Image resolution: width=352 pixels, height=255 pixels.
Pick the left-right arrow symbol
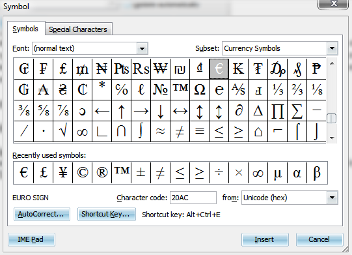pos(180,110)
